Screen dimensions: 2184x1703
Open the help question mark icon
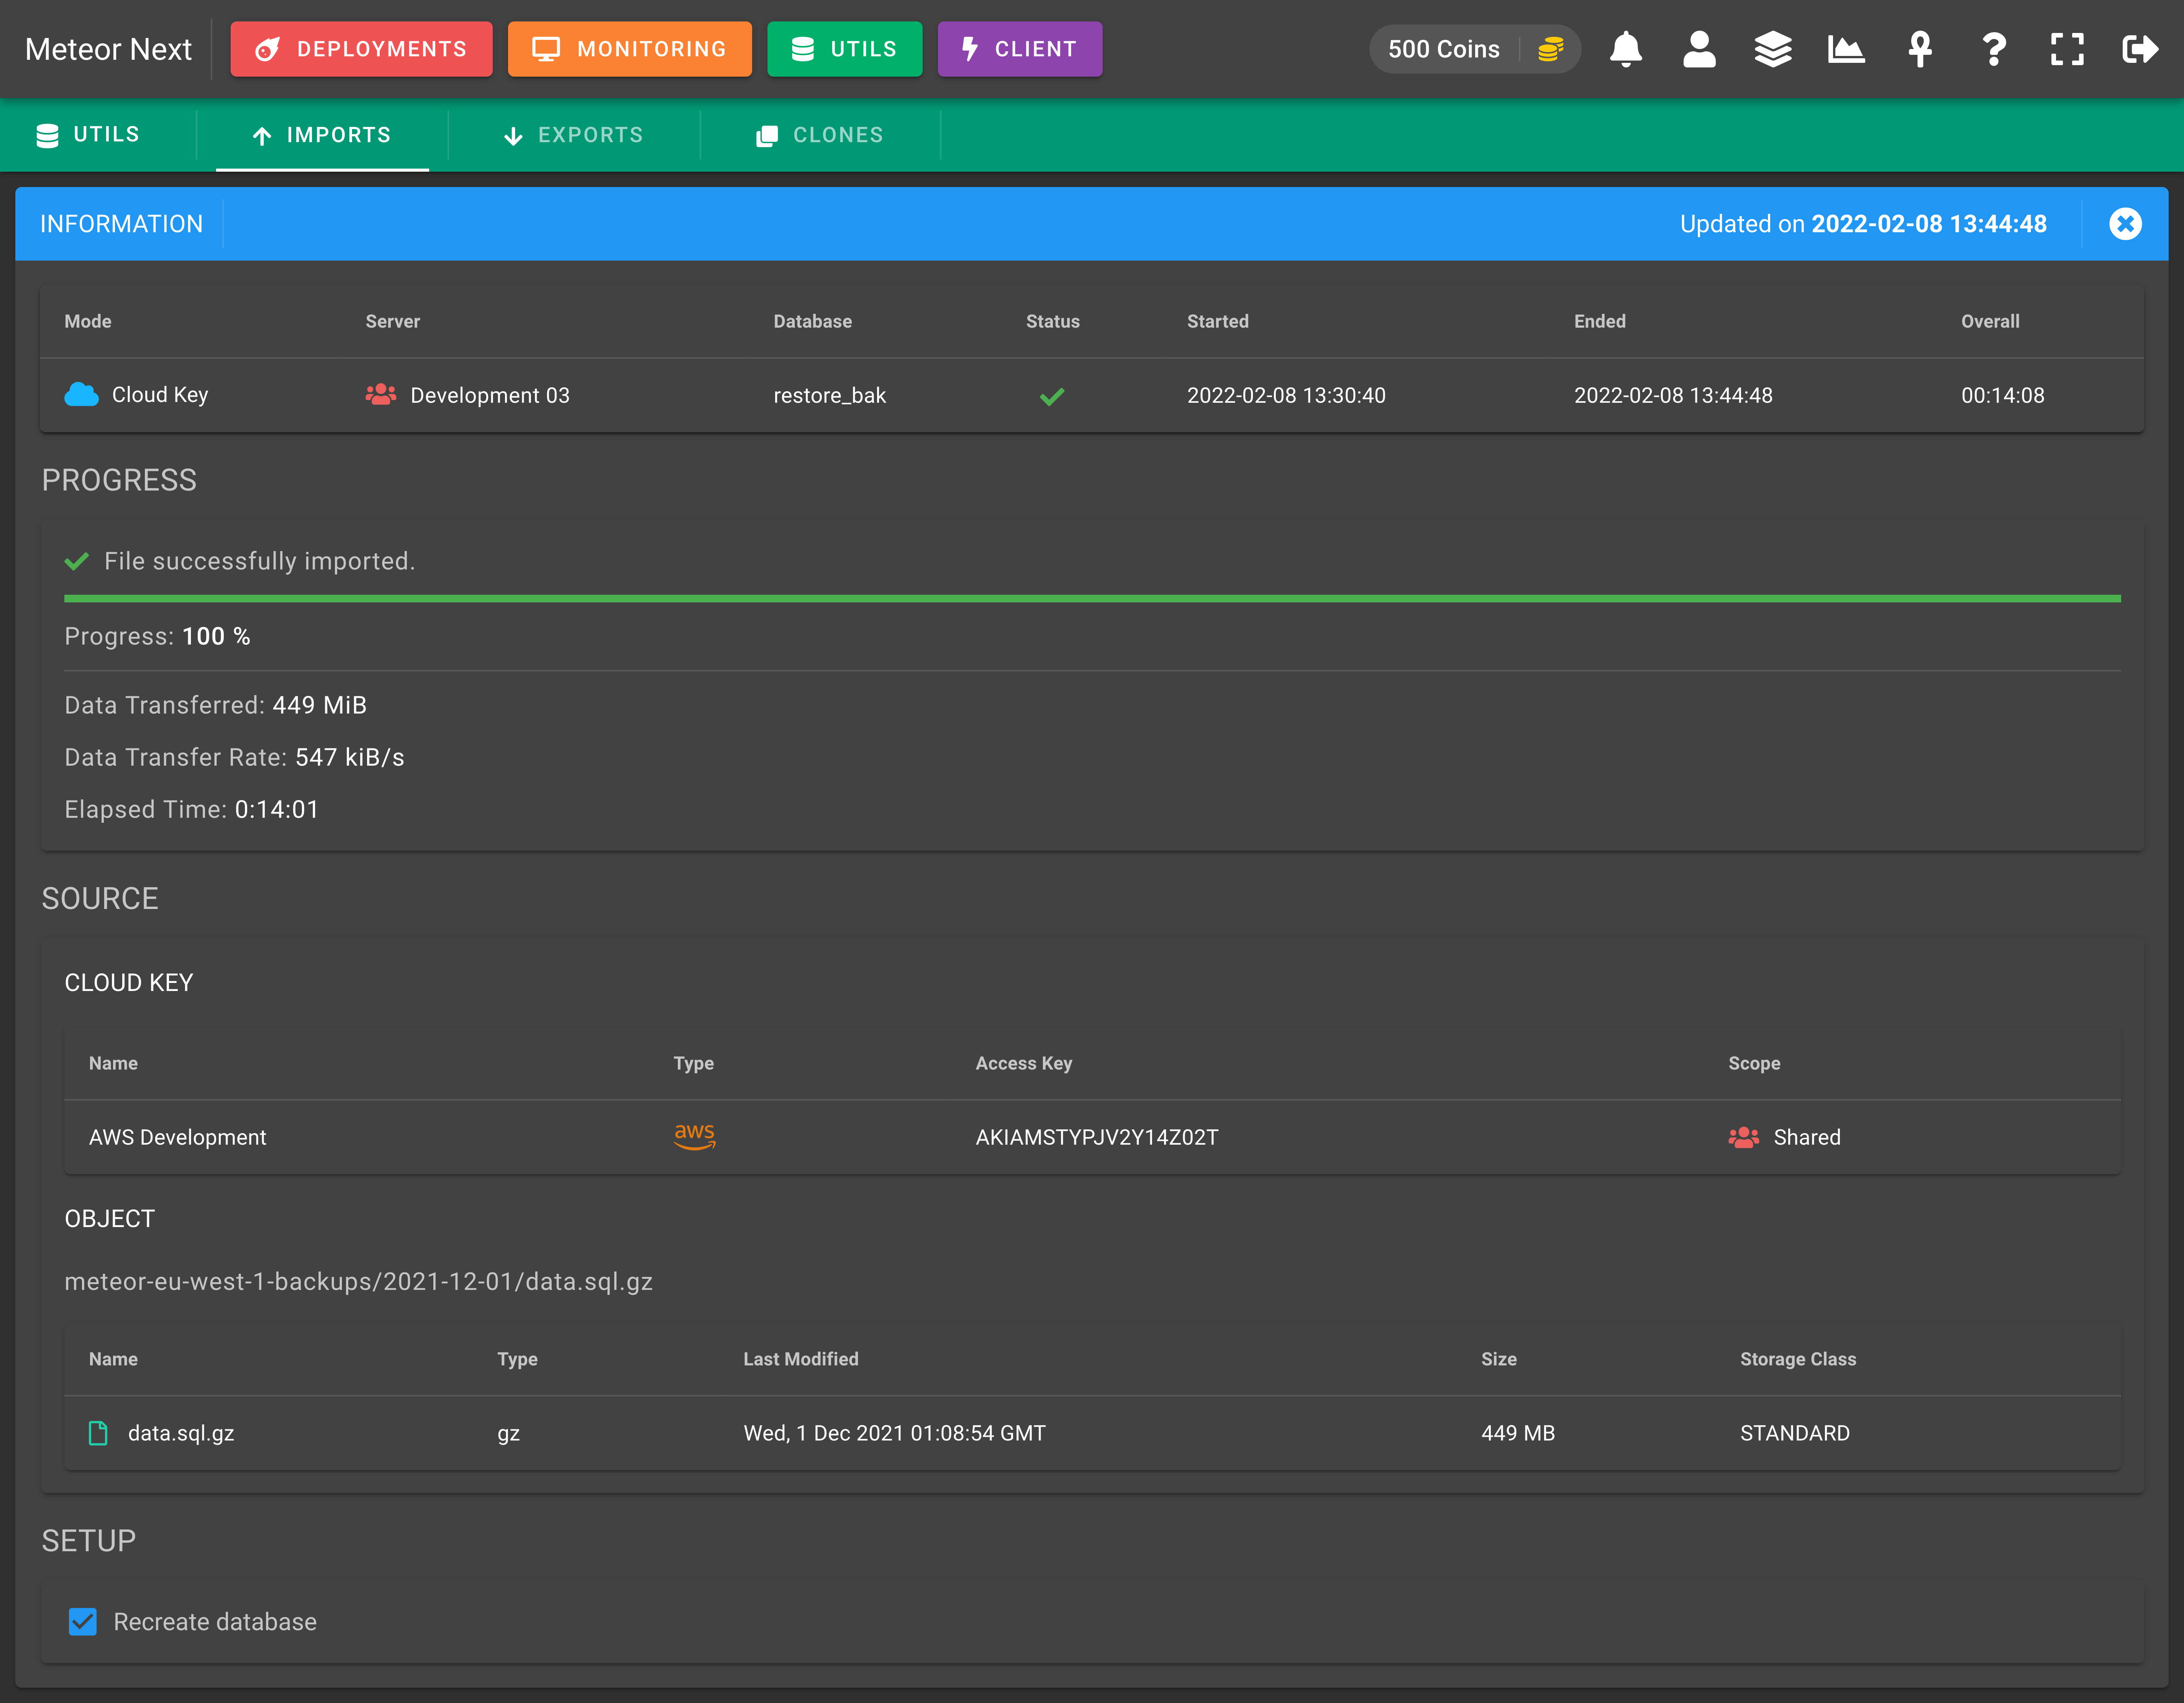tap(1994, 49)
